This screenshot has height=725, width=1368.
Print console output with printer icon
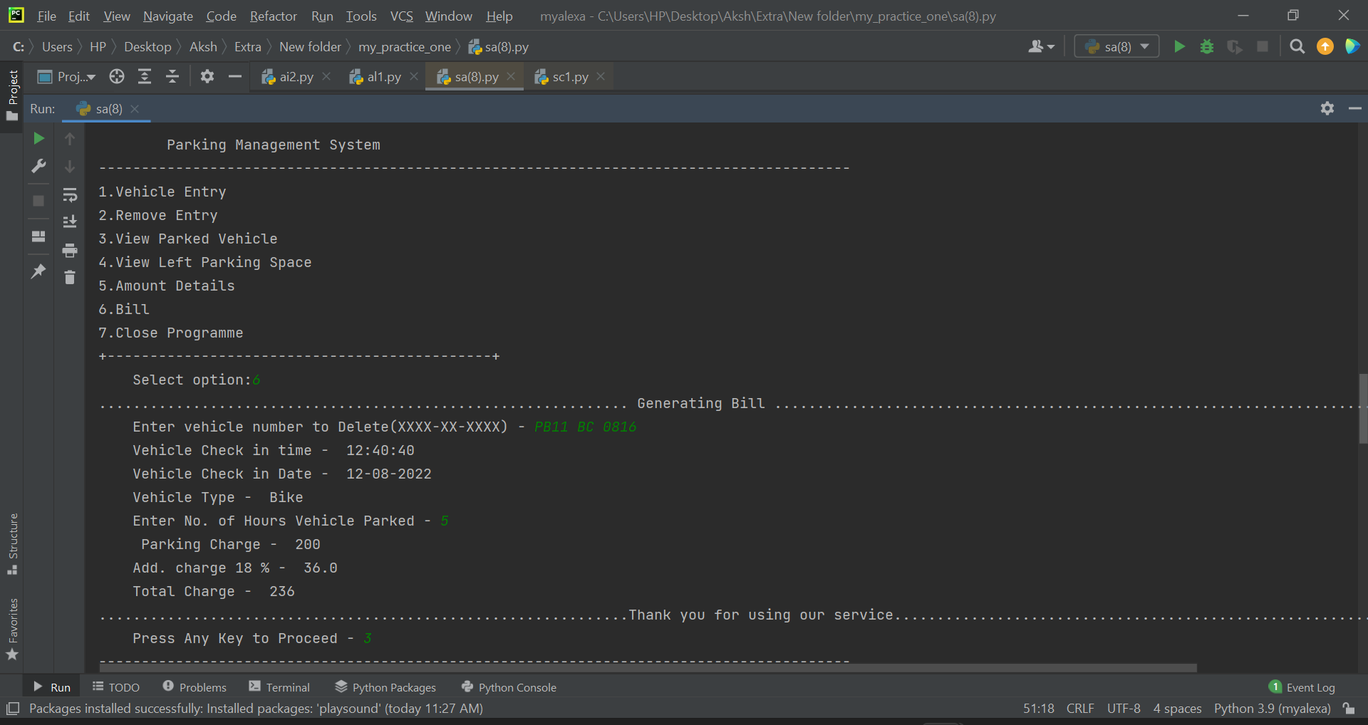coord(70,250)
